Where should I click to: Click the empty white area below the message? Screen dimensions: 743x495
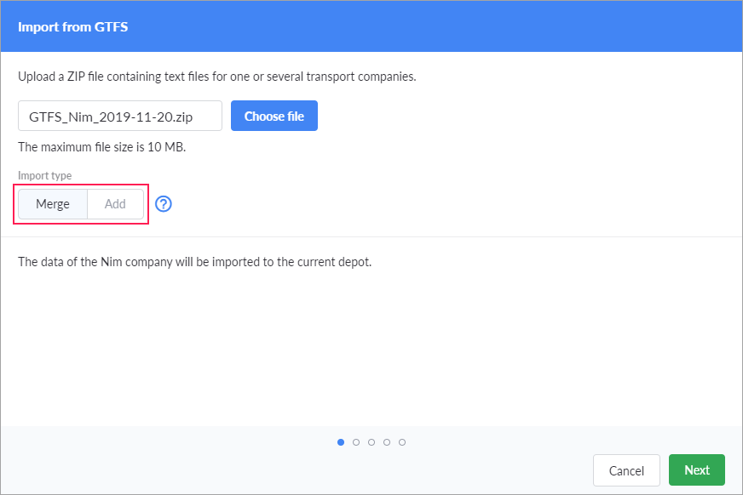point(371,349)
